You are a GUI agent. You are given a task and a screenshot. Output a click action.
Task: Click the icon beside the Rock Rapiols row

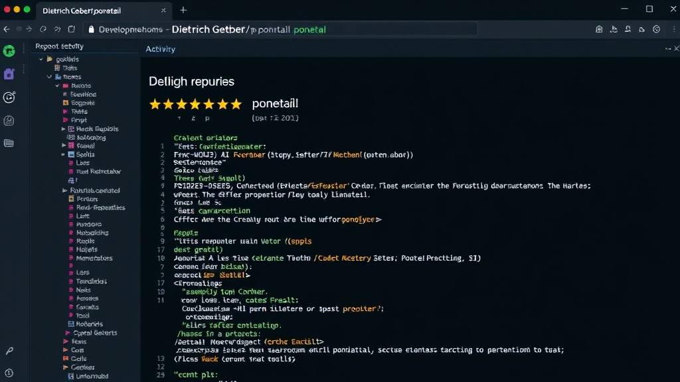point(71,129)
